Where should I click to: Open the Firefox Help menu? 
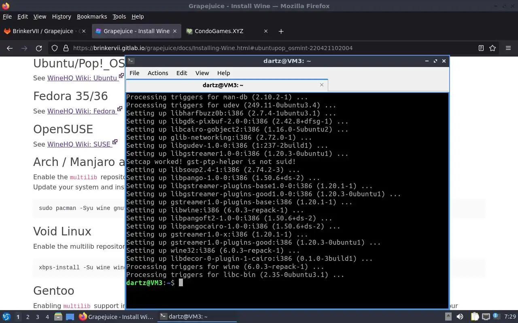click(x=138, y=17)
